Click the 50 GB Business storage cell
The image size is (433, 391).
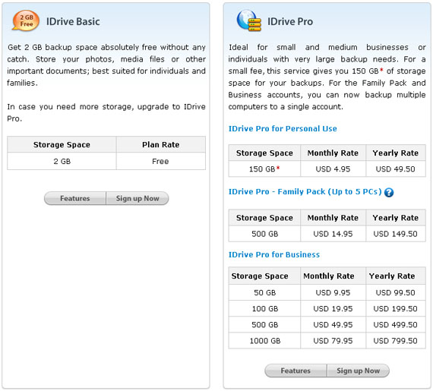[264, 292]
